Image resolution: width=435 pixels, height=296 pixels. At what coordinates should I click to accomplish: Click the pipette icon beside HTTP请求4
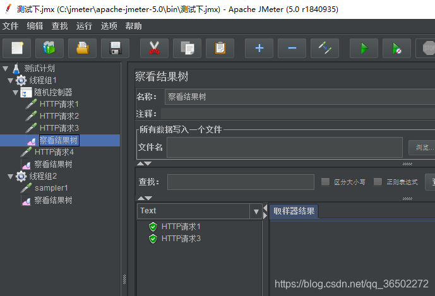[26, 152]
